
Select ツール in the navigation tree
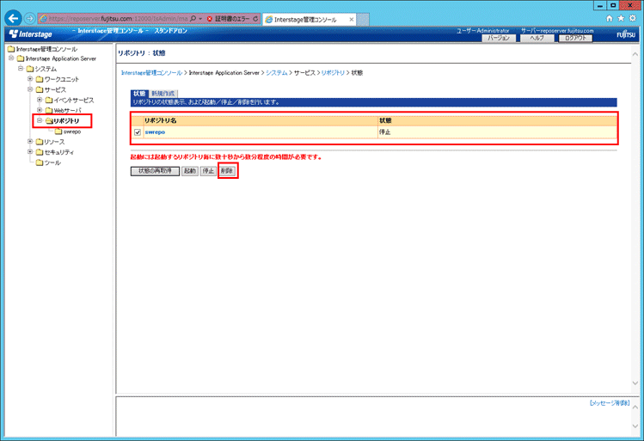pos(52,162)
